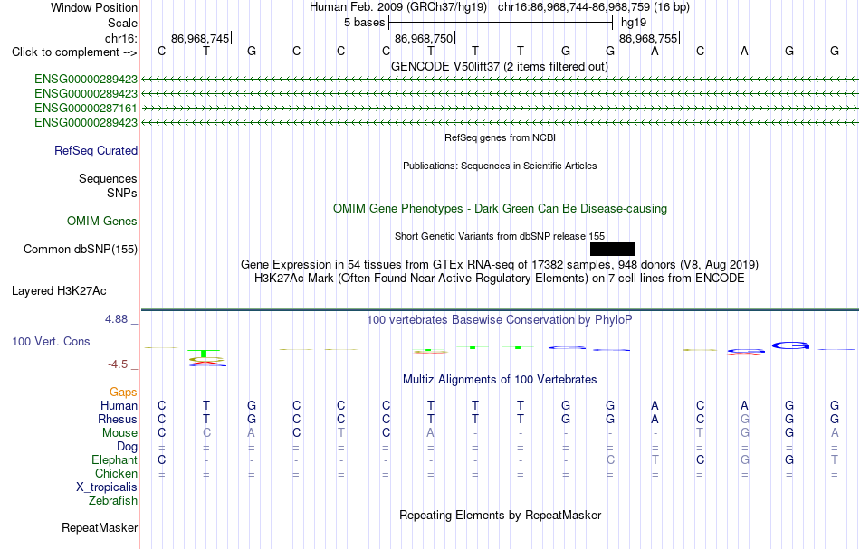Click the 100 Vert. Cons label
The width and height of the screenshot is (860, 549).
(51, 341)
